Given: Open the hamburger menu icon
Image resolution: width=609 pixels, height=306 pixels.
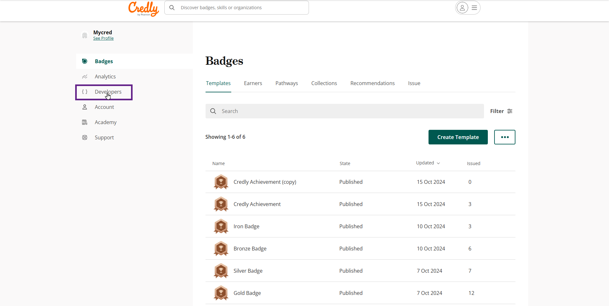Looking at the screenshot, I should pos(474,8).
